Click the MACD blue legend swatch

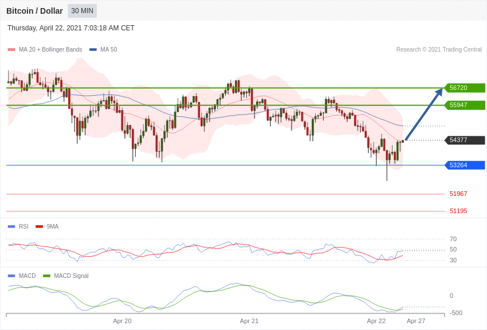11,276
